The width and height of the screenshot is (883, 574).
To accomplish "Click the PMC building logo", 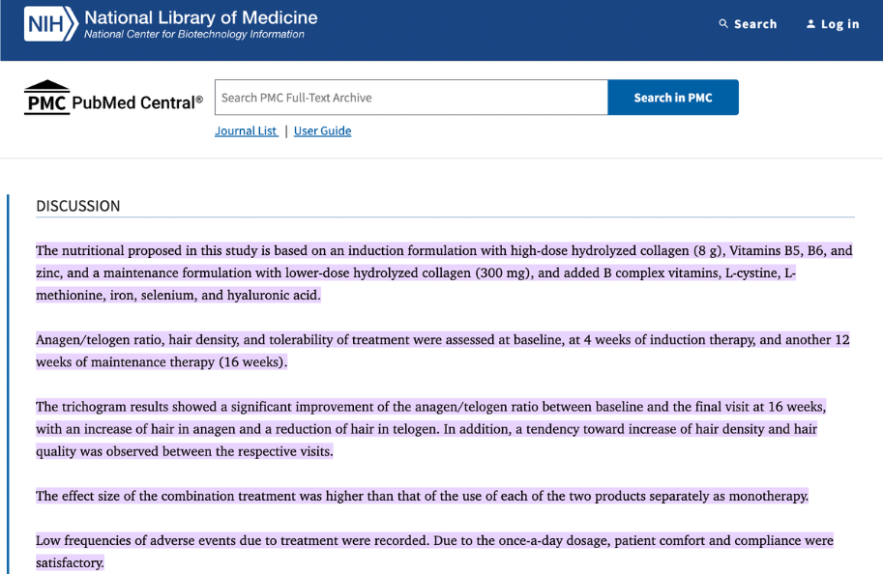I will [46, 98].
